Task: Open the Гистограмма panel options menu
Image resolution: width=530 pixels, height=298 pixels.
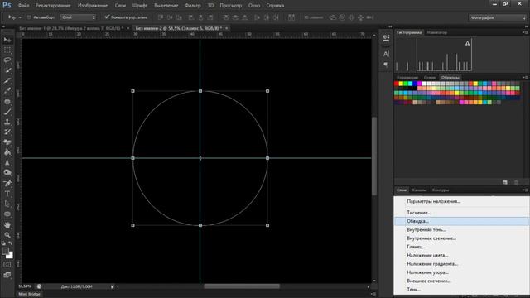Action: (x=525, y=32)
